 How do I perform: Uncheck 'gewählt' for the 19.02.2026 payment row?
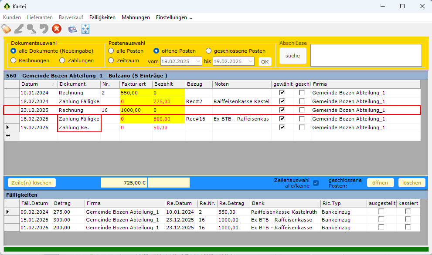point(282,127)
